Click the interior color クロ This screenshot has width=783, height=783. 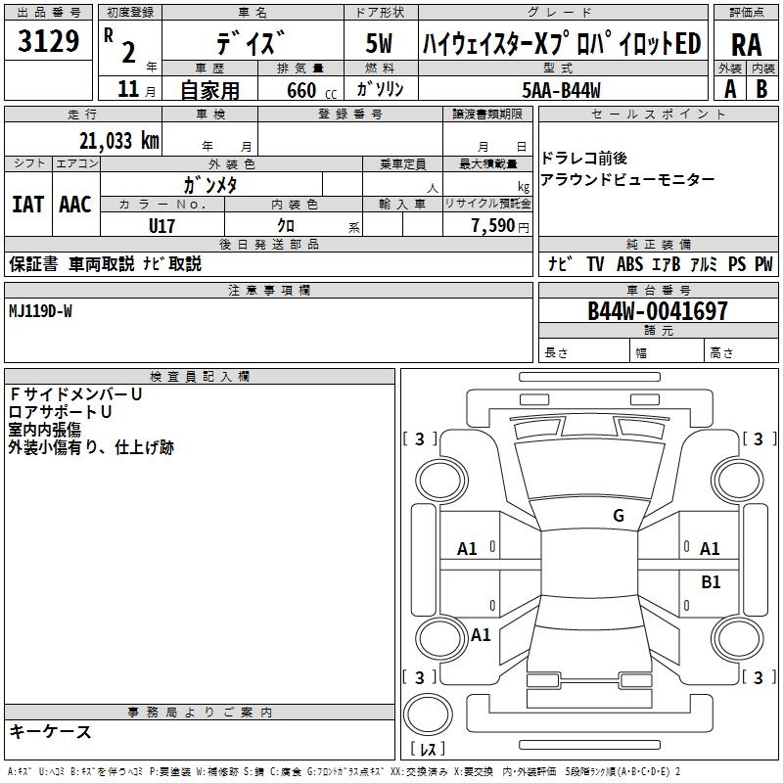pos(286,226)
